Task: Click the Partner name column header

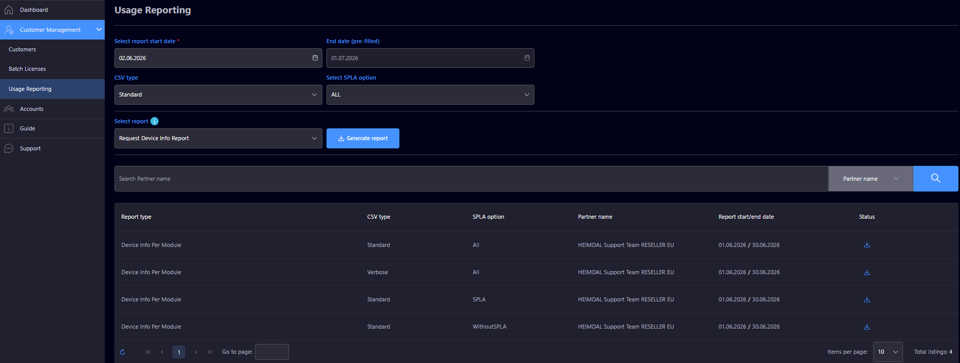Action: pos(595,217)
